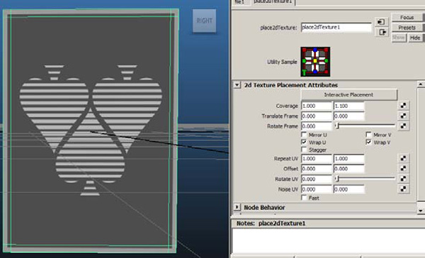Image resolution: width=425 pixels, height=258 pixels.
Task: Click the attribute panel scroll up arrow
Action: coord(420,84)
